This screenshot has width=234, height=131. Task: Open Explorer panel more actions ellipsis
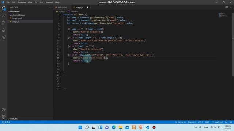[x=49, y=7]
